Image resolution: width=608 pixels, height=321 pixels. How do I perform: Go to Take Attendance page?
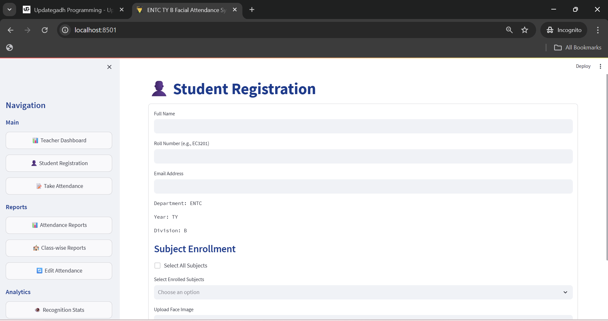[59, 186]
